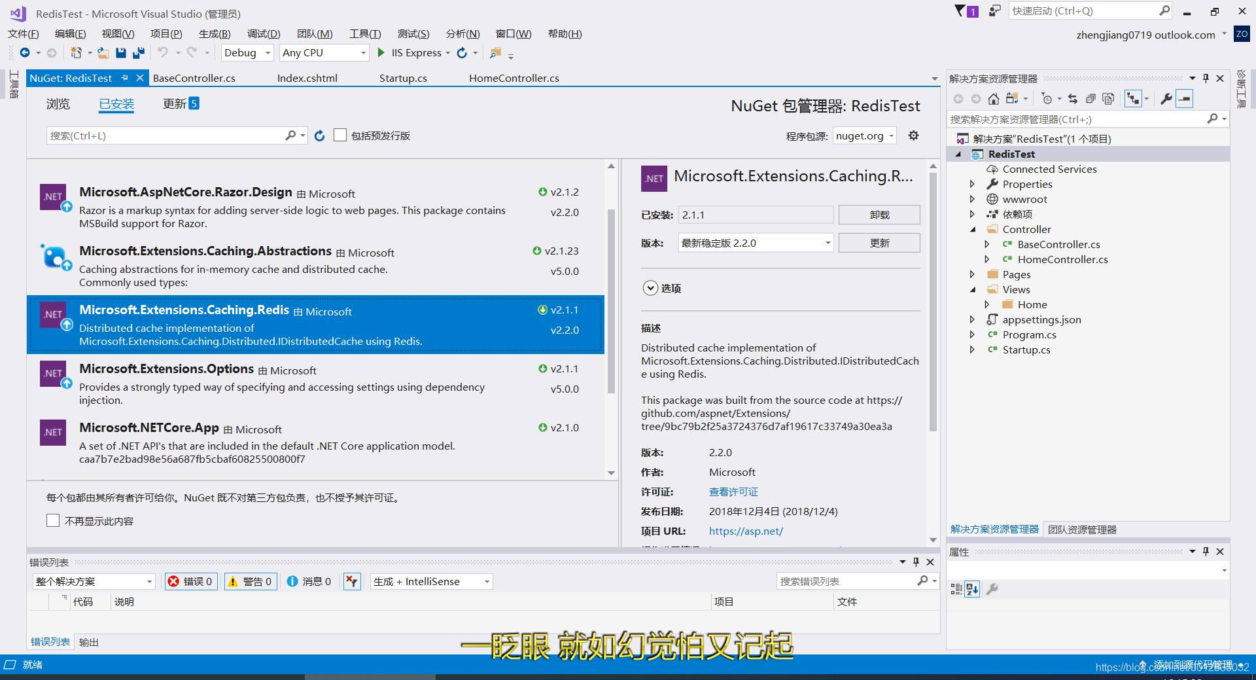The width and height of the screenshot is (1256, 680).
Task: Open the 调试(D) menu
Action: 264,33
